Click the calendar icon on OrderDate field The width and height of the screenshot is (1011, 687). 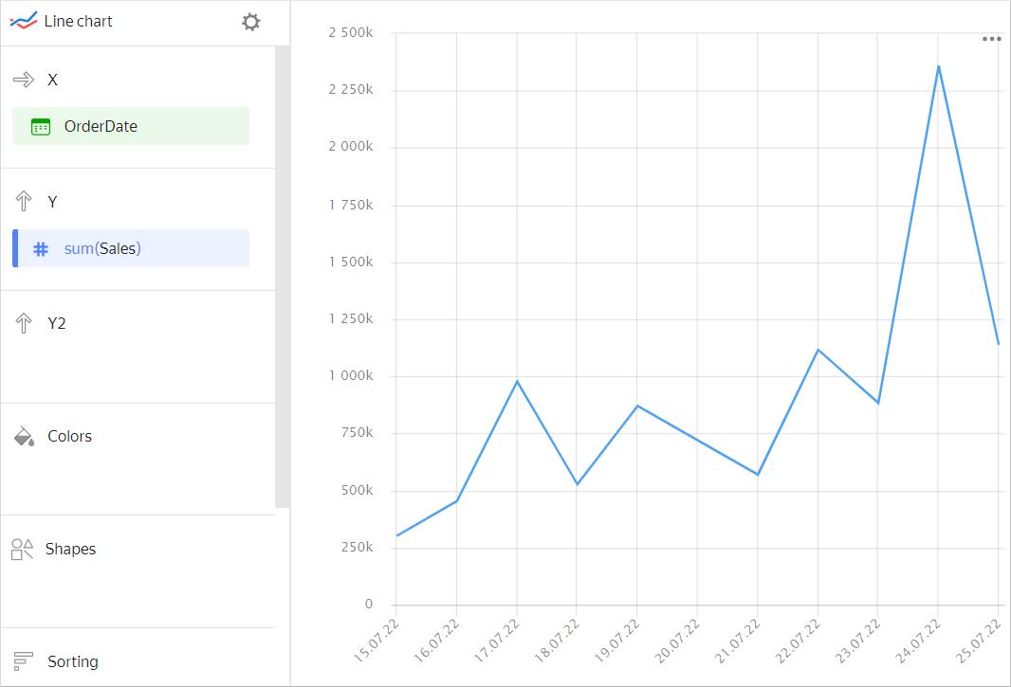point(41,127)
